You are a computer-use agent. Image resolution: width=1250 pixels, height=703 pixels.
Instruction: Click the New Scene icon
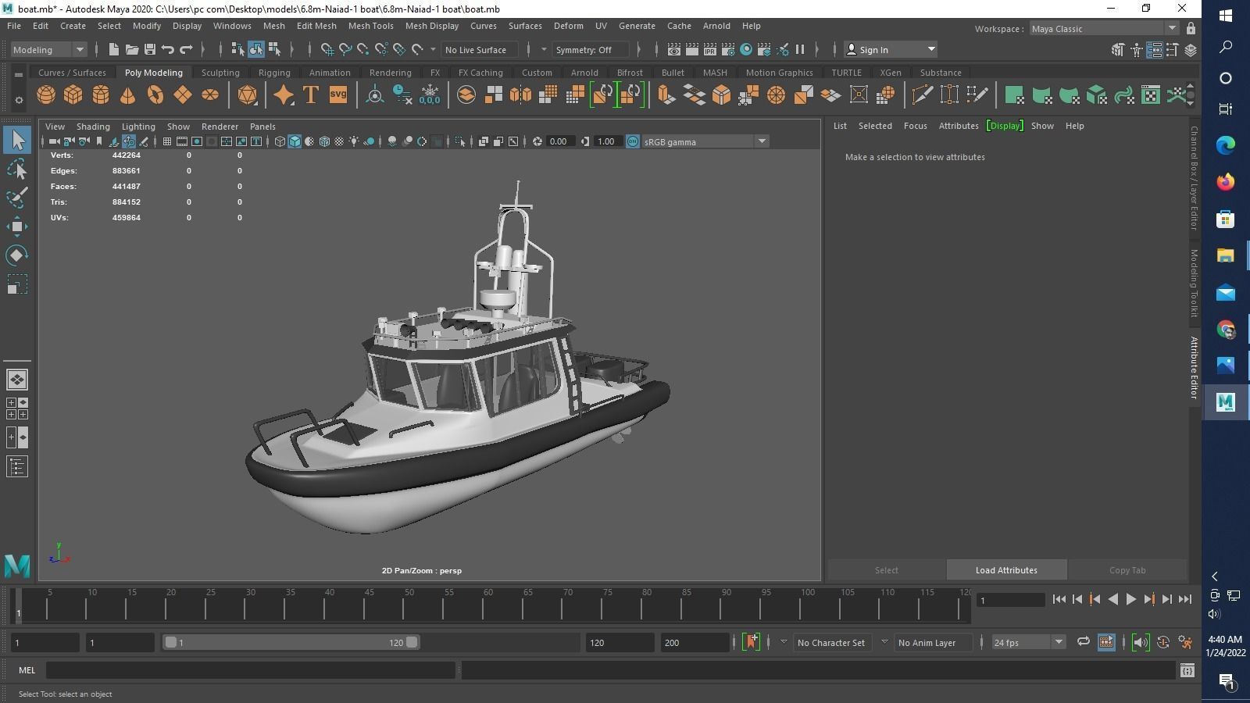click(x=114, y=49)
